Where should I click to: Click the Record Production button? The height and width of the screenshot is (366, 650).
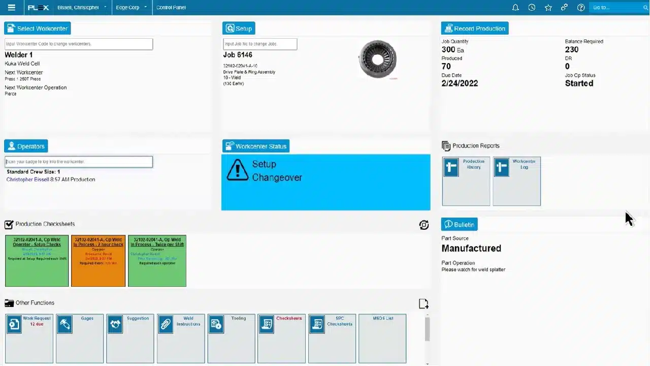pos(475,28)
